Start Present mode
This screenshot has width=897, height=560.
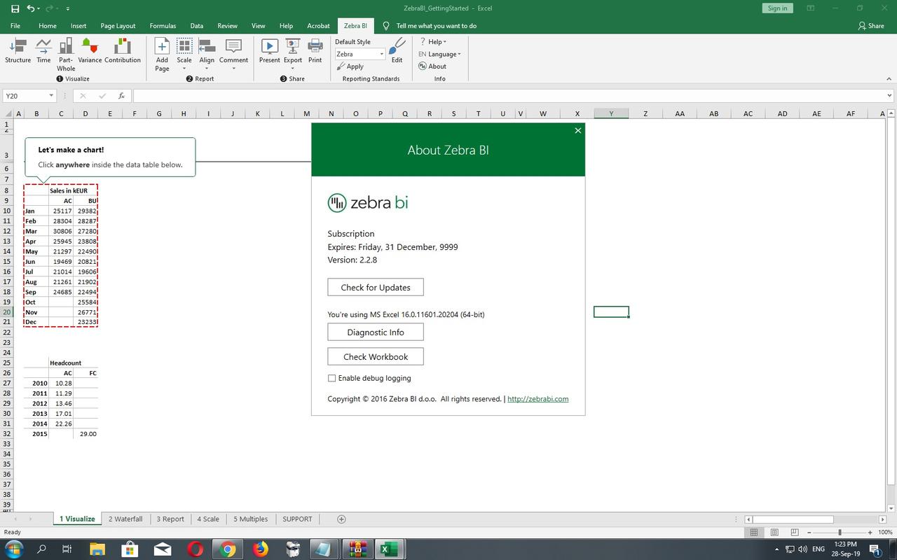[x=269, y=51]
